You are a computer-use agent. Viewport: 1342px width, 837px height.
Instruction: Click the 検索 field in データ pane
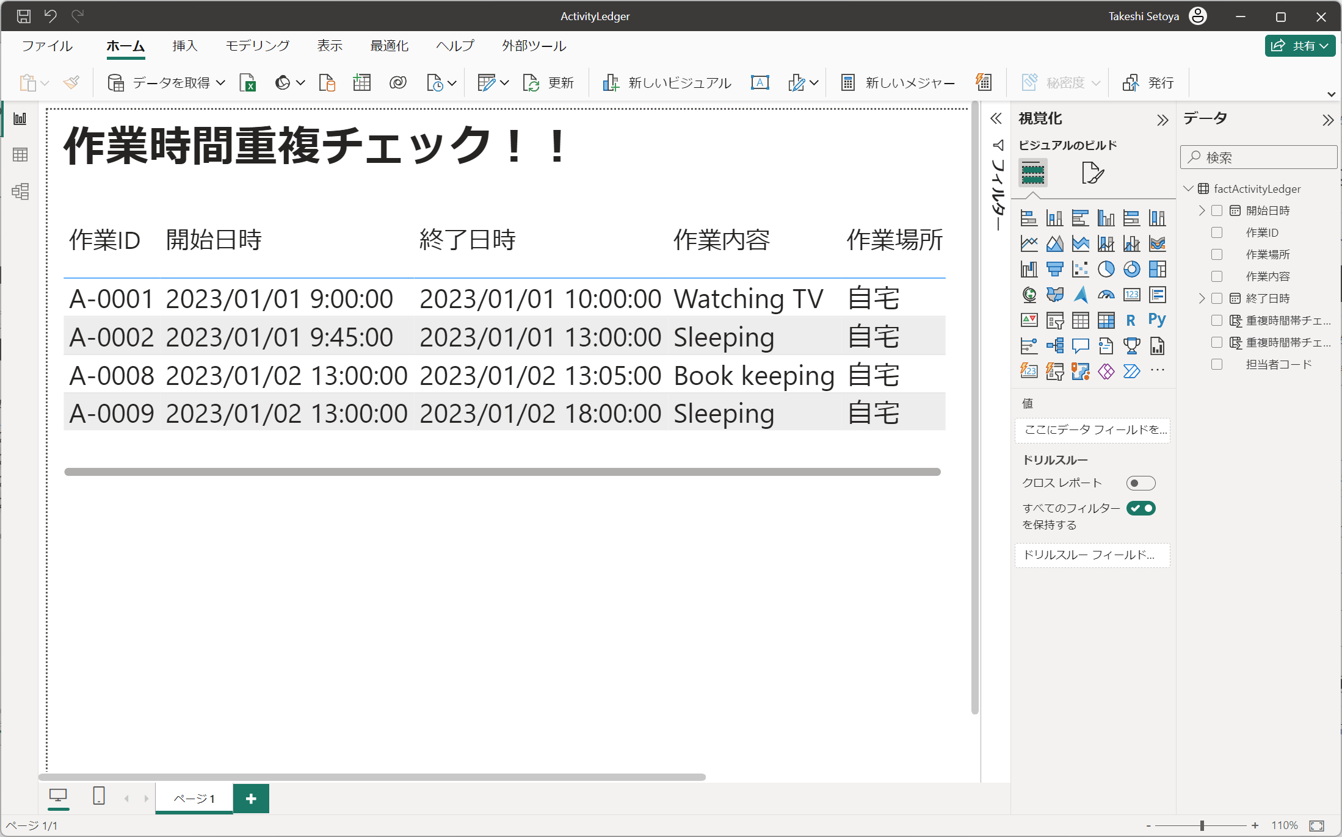click(x=1258, y=157)
